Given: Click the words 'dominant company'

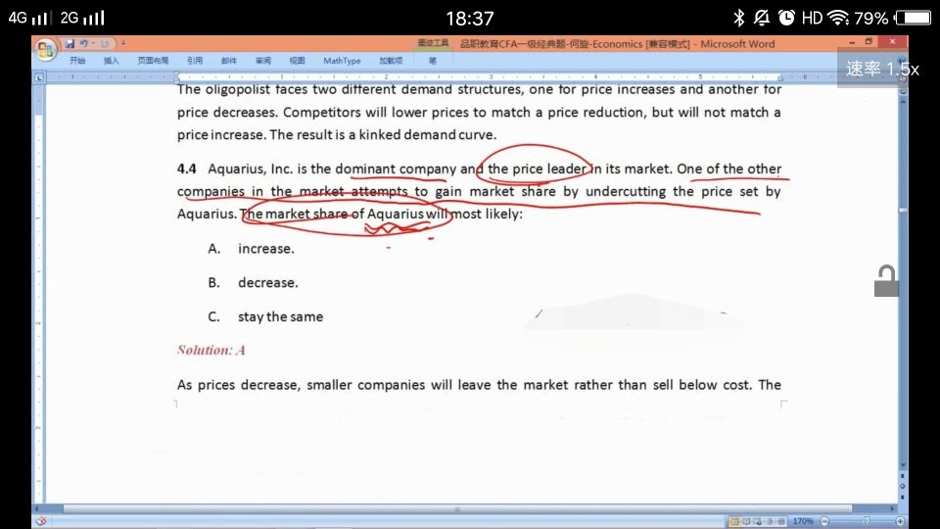Looking at the screenshot, I should (x=396, y=169).
